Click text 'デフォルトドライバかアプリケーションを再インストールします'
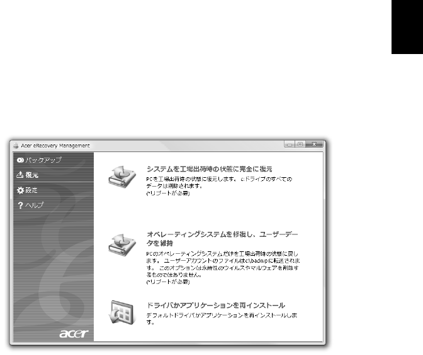Screen dimensions: 423x355 (222, 319)
